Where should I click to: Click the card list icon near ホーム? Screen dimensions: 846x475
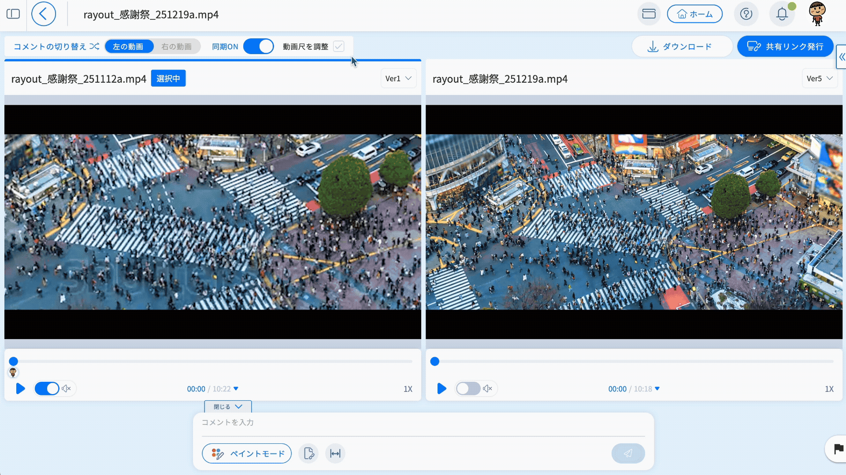(649, 14)
